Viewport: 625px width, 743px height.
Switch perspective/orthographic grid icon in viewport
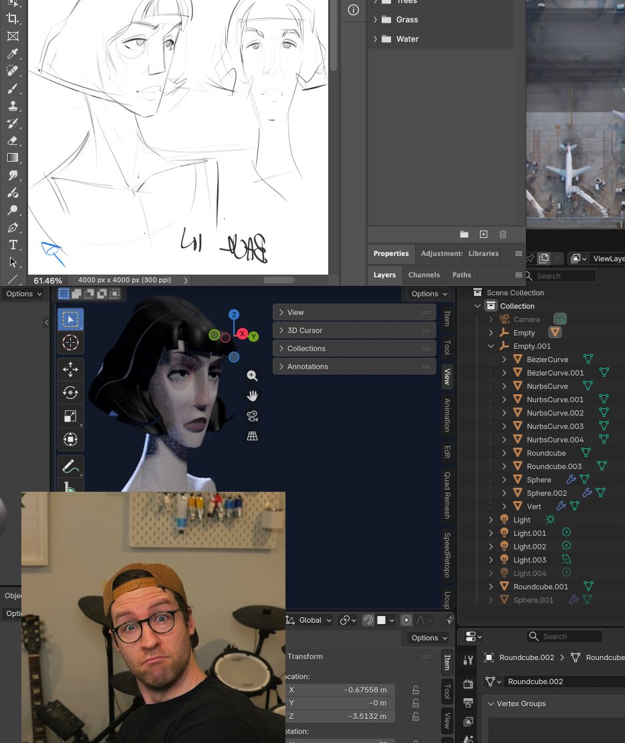click(252, 436)
